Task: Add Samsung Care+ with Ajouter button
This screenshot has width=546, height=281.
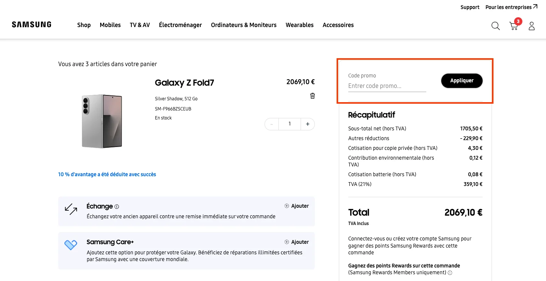Action: [296, 242]
